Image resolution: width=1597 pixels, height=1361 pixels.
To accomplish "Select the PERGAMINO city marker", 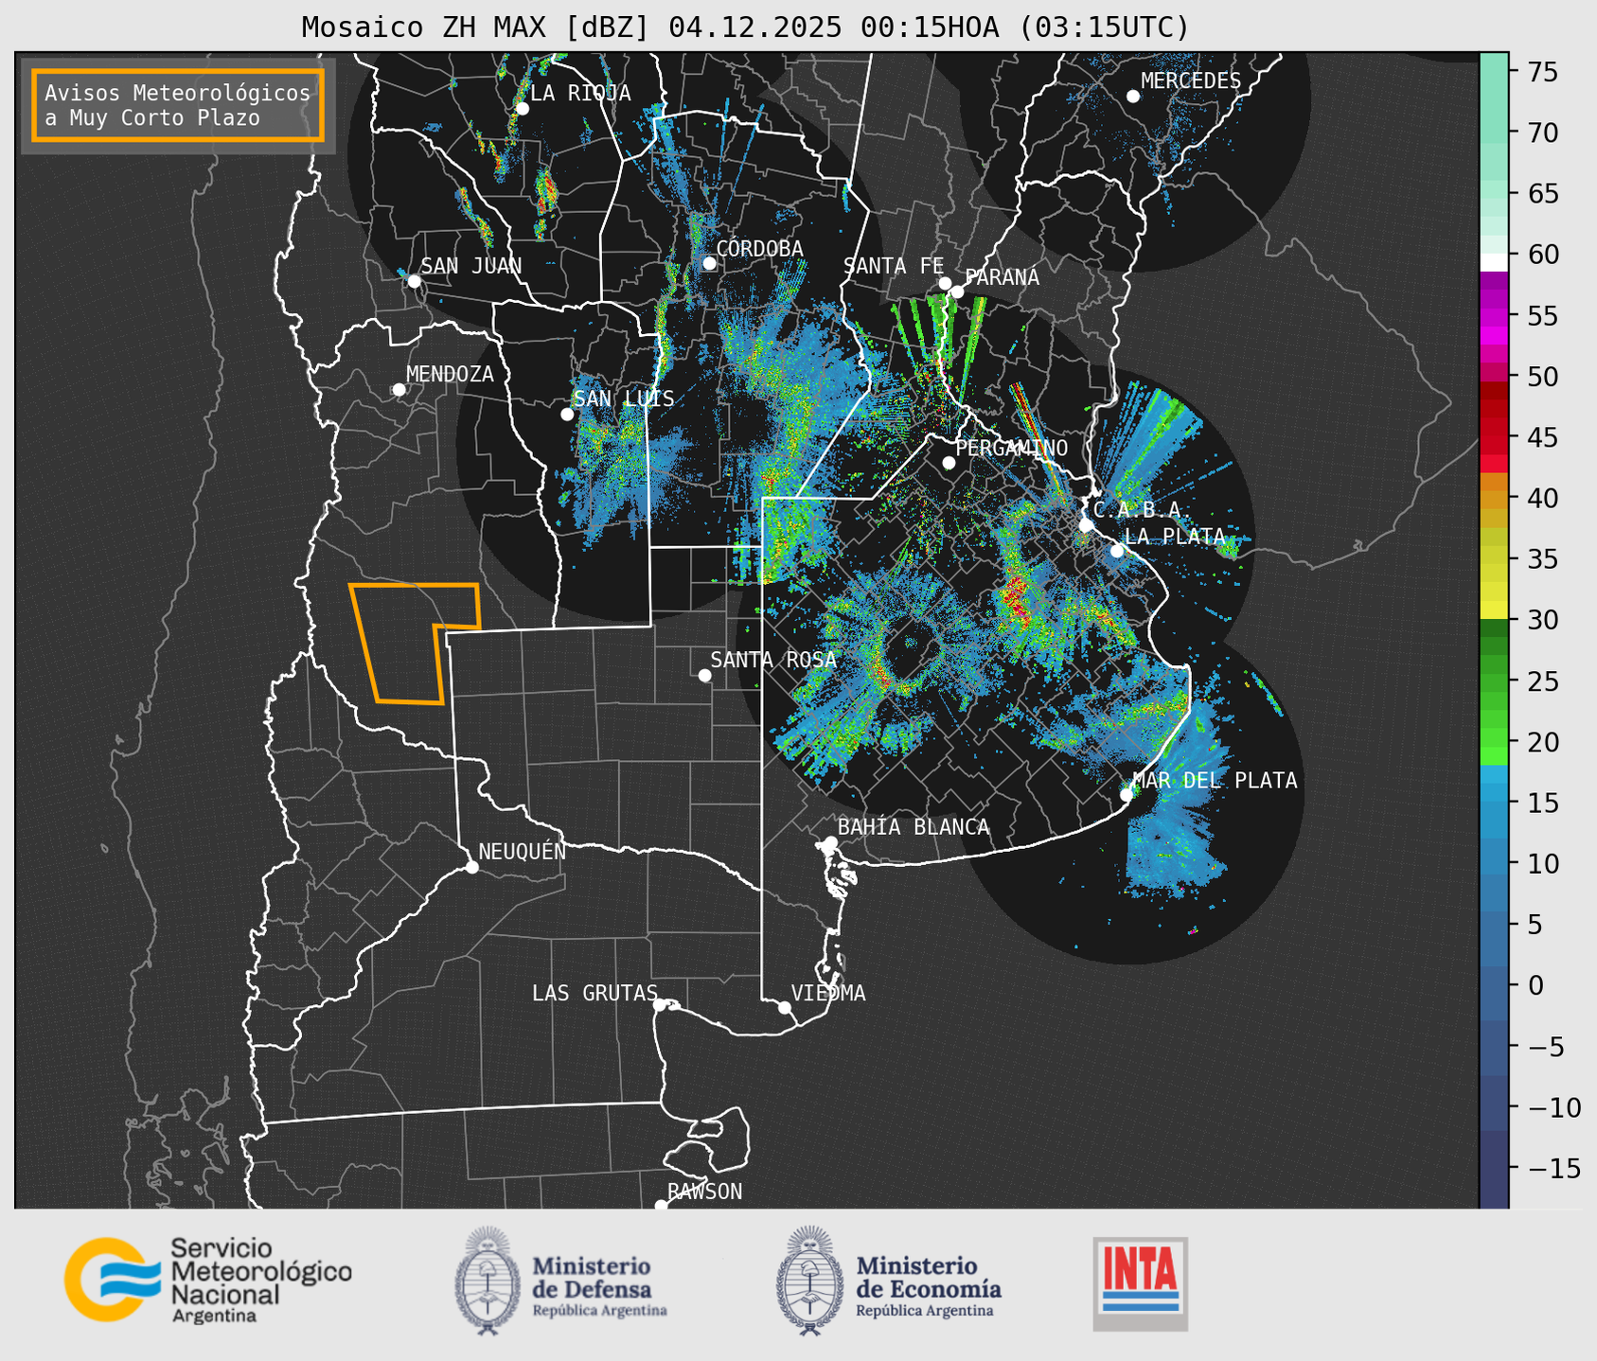I will click(x=949, y=463).
